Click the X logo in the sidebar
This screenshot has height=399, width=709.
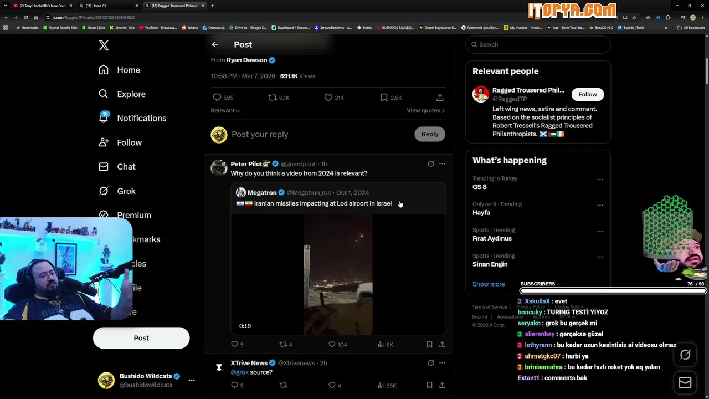click(x=104, y=45)
